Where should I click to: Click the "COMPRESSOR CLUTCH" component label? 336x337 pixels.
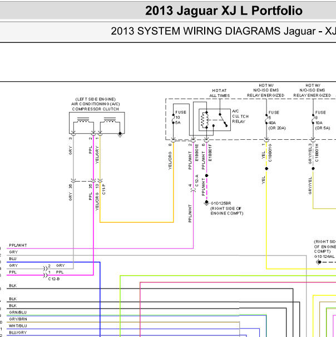click(x=96, y=109)
